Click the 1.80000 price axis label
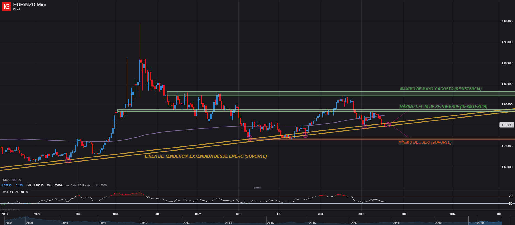 507,104
